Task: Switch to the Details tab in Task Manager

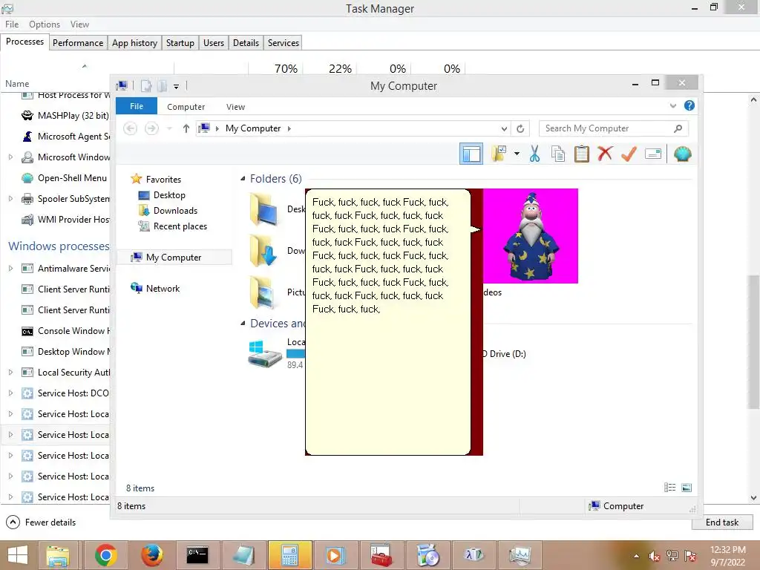Action: (x=246, y=42)
